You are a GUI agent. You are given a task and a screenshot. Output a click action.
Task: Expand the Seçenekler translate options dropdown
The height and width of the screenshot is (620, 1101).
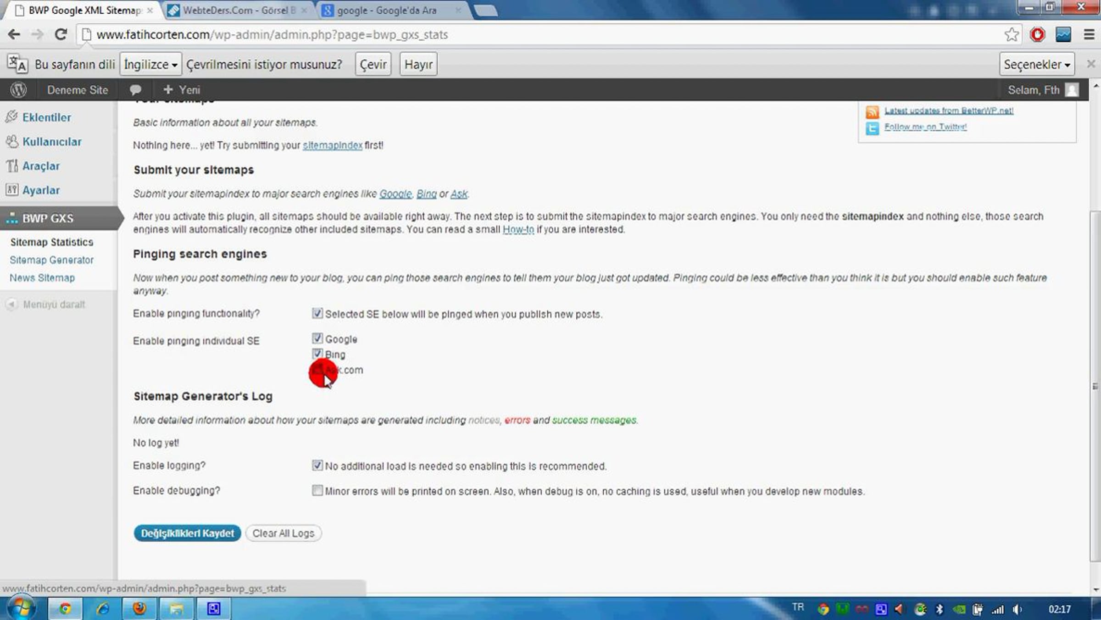(x=1036, y=64)
